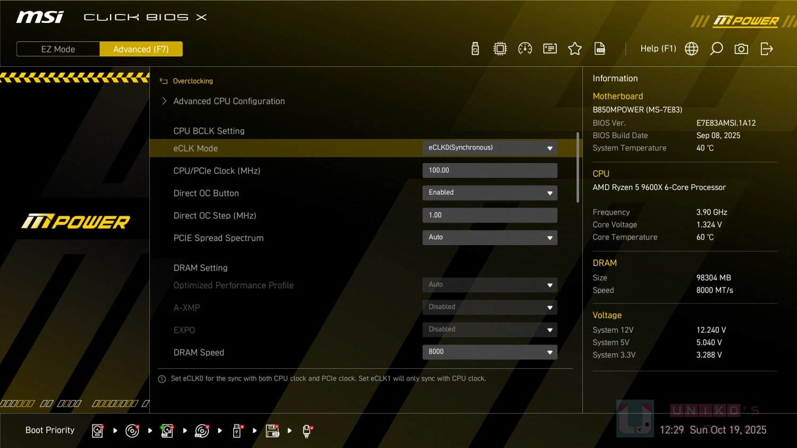Expand Advanced CPU Configuration submenu
The height and width of the screenshot is (448, 797).
point(229,101)
